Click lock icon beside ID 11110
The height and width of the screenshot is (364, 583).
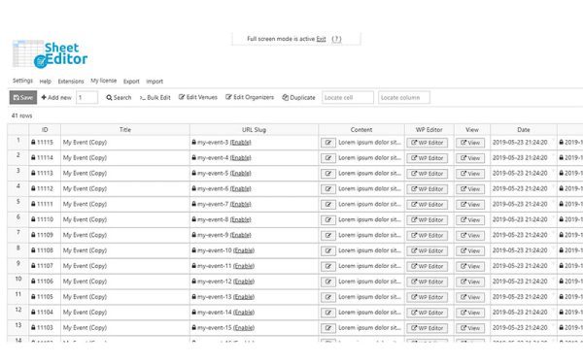(x=33, y=219)
